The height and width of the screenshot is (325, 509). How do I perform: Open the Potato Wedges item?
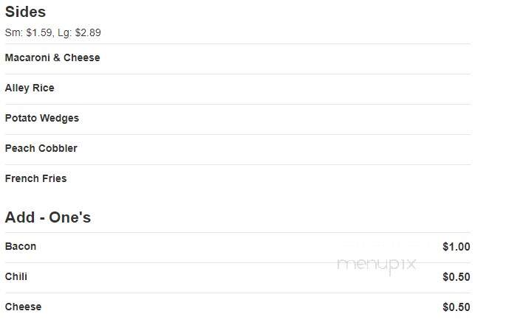[42, 118]
